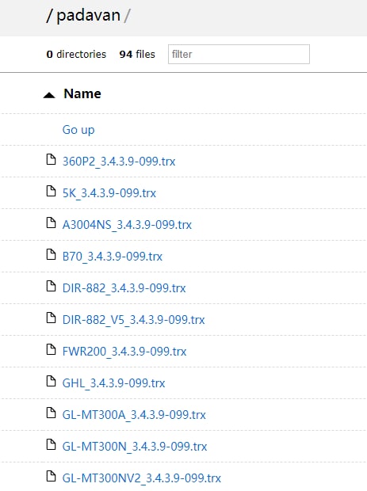This screenshot has width=367, height=491.
Task: Focus the filter text field
Action: coord(239,54)
